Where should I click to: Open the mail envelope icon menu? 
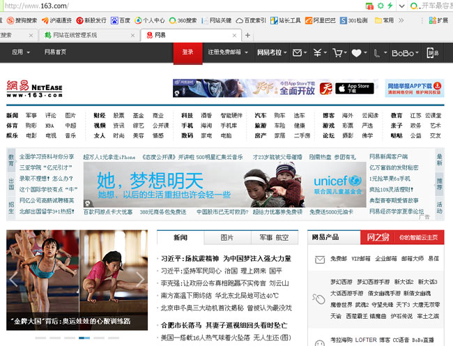tap(299, 52)
